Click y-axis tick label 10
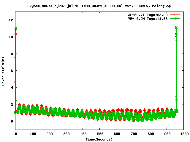This screenshot has height=142, width=190. 11,37
